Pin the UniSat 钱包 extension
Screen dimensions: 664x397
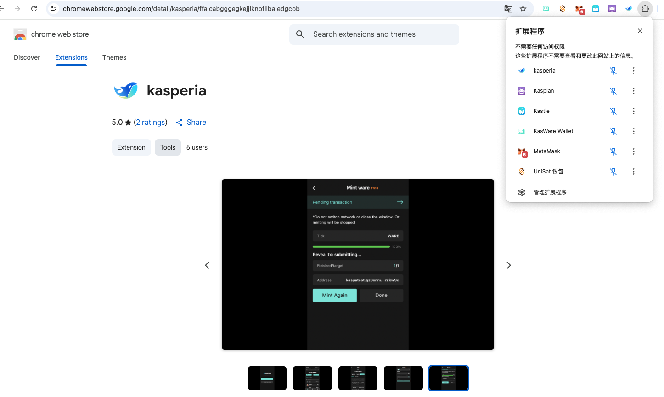tap(613, 172)
